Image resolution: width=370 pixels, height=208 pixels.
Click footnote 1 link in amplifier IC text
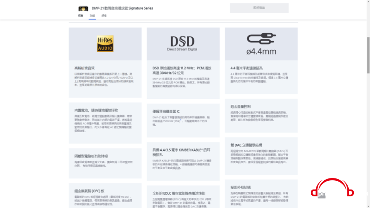181,120
